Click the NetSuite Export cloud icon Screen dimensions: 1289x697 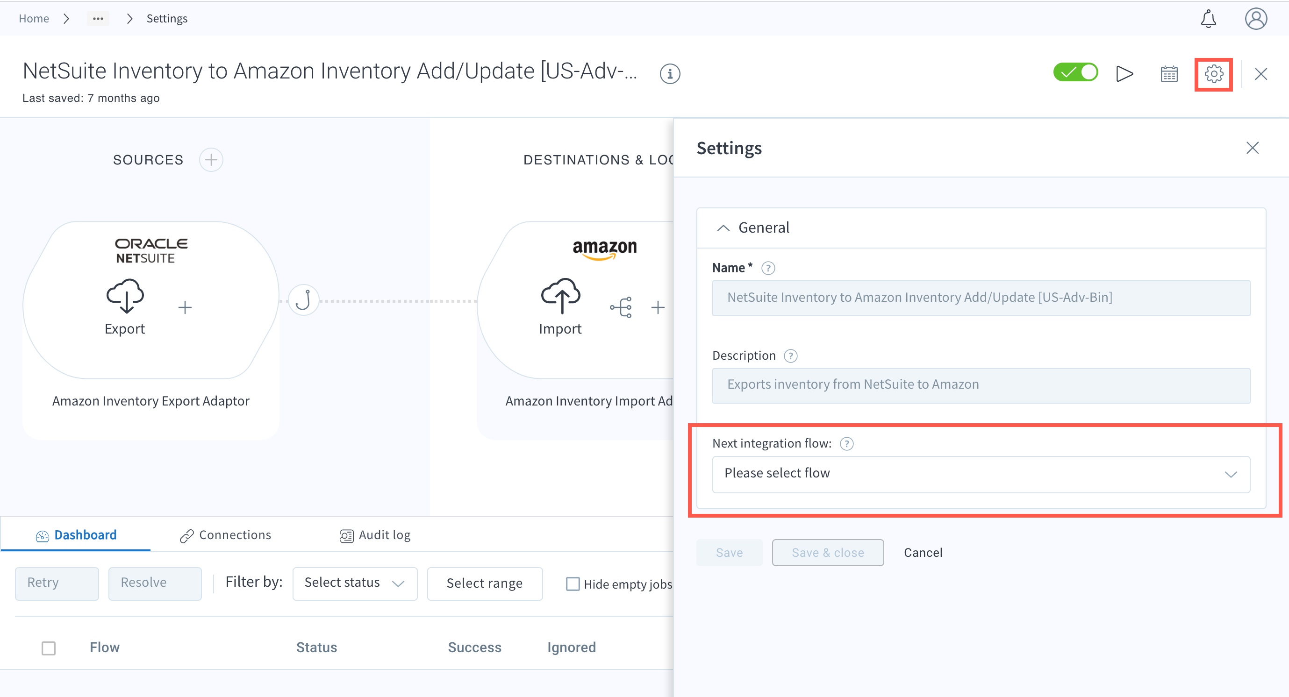click(x=125, y=296)
